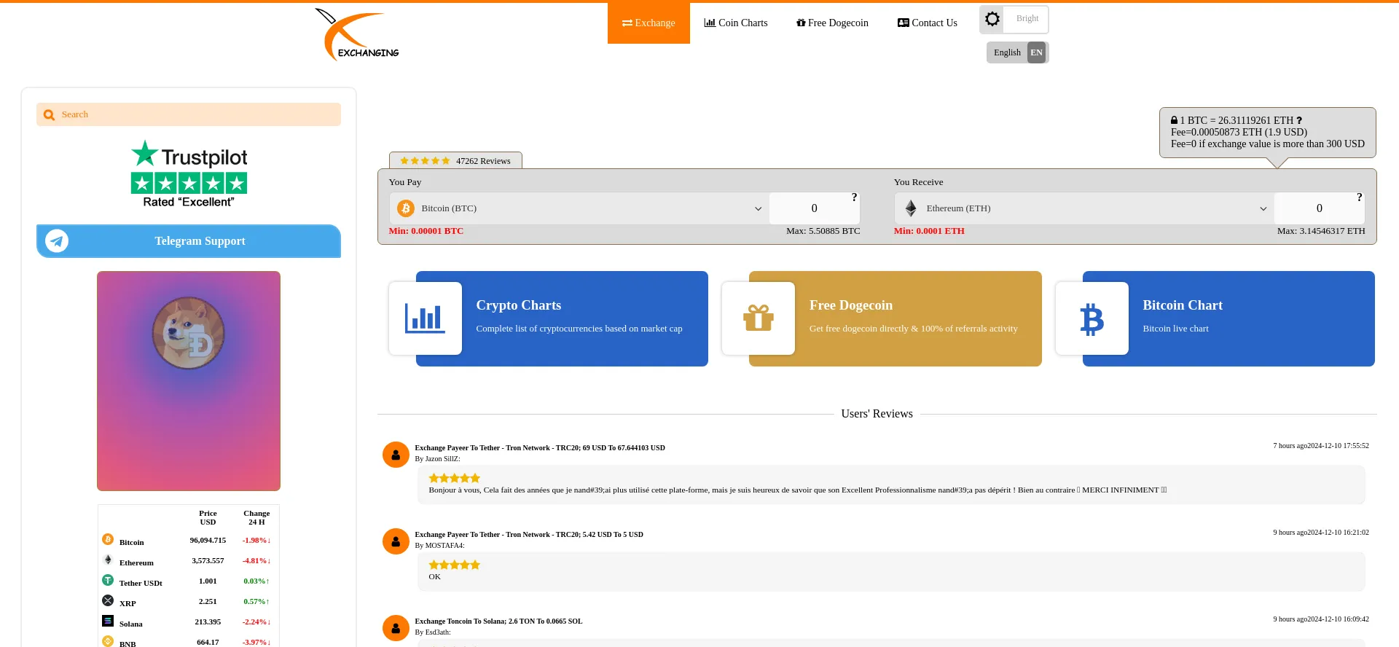Click the bar chart icon tile

point(425,318)
